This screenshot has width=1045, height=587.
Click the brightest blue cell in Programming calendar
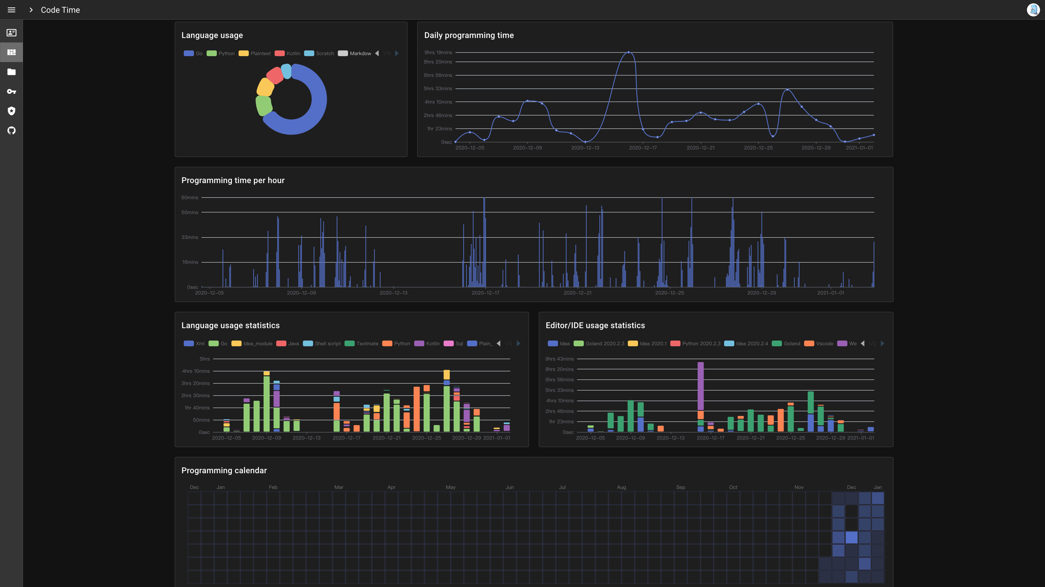tap(852, 537)
